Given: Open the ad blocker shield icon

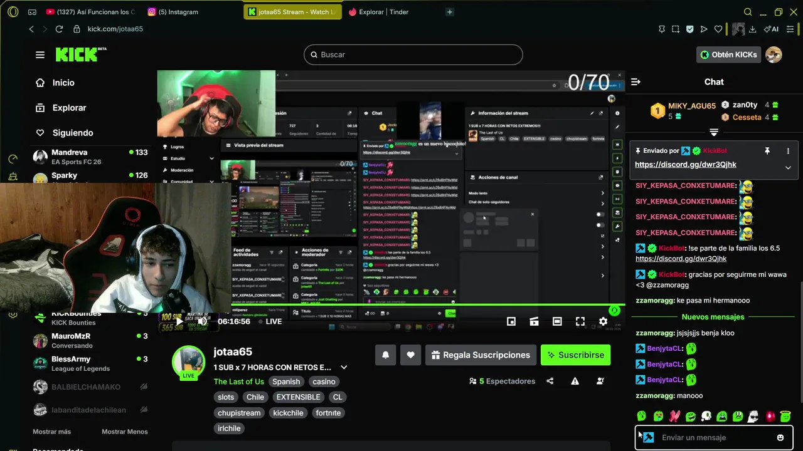Looking at the screenshot, I should tap(689, 29).
